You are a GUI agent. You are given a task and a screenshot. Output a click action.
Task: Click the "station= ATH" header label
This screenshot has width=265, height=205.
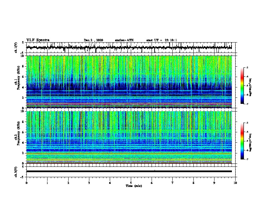124,40
